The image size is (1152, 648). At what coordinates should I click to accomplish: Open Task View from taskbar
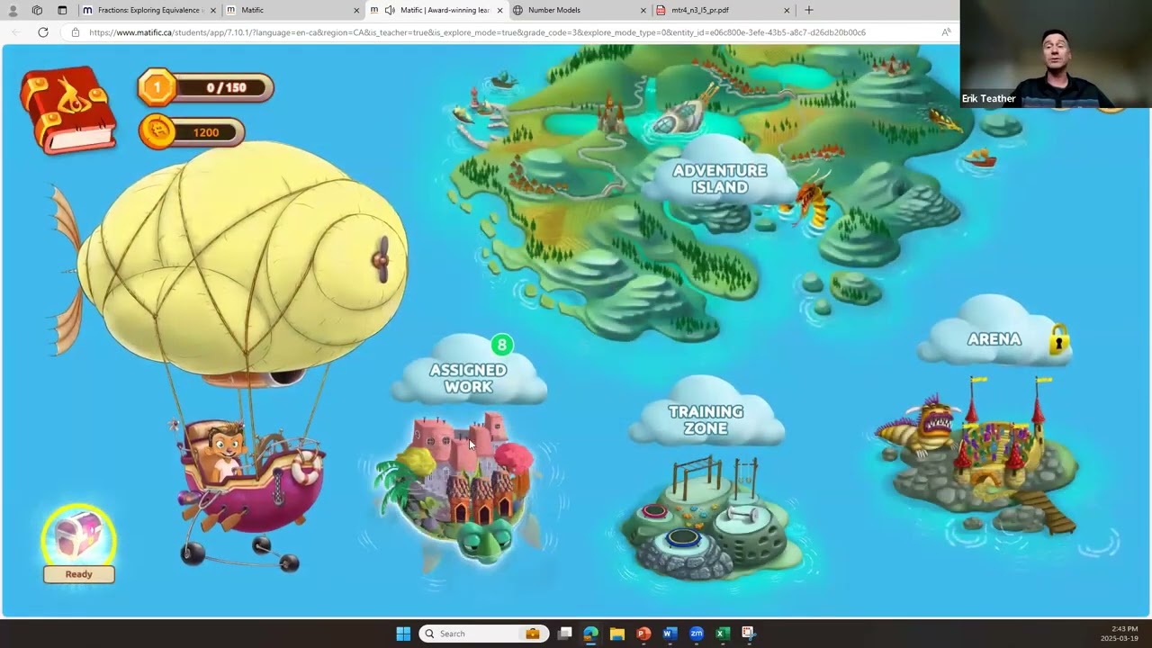564,634
